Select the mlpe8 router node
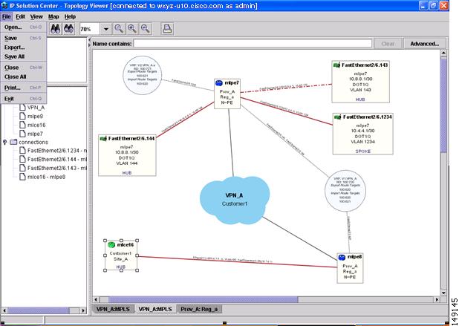 (x=350, y=268)
